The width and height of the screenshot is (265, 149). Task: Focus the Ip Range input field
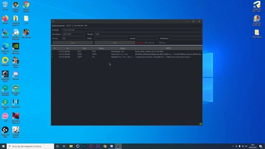[x=132, y=30]
